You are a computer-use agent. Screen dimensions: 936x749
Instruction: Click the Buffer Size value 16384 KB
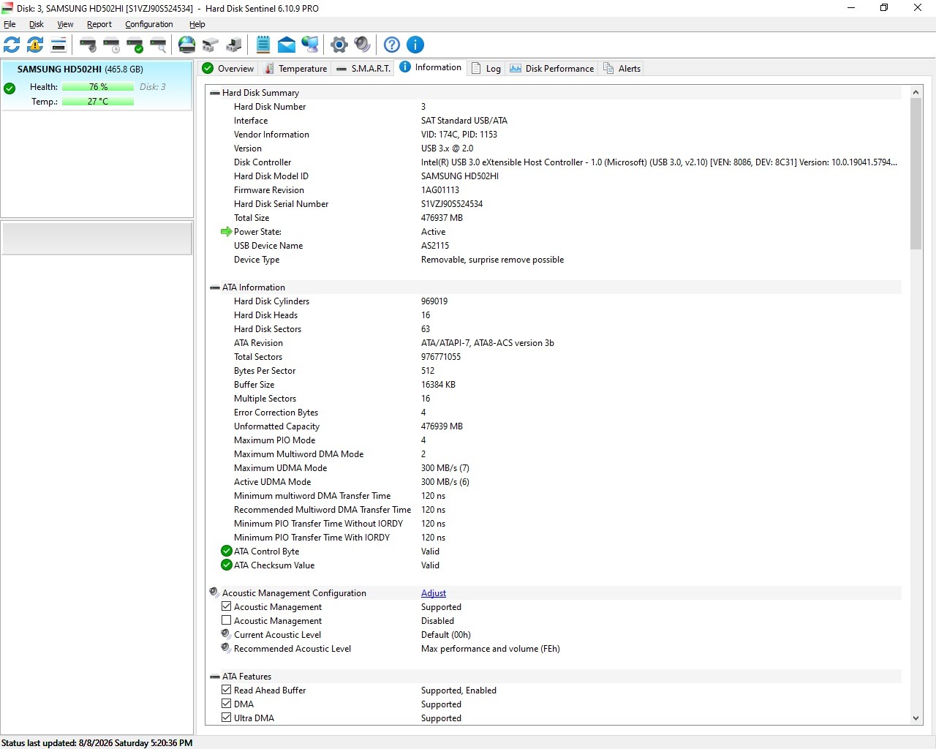438,385
